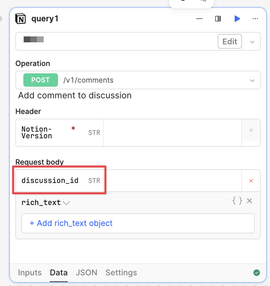Screen dimensions: 270x286
Task: Expand the resource selector dropdown chevron
Action: pyautogui.click(x=252, y=42)
